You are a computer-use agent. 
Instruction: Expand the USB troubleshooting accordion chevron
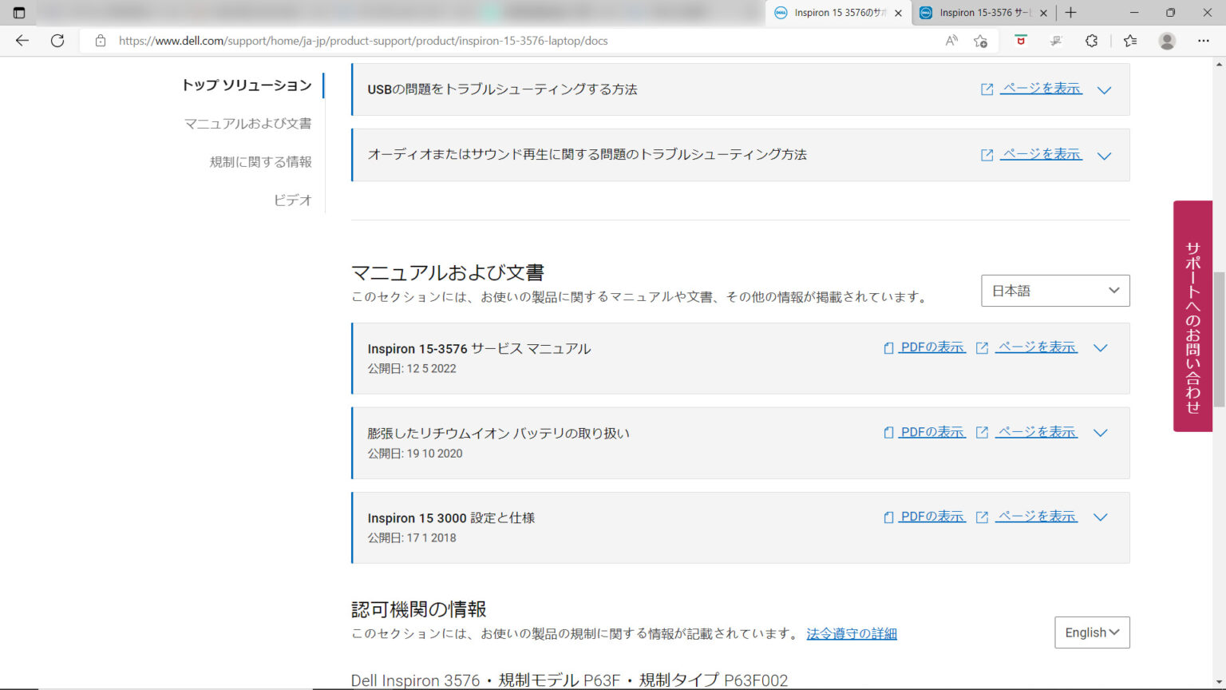[1105, 90]
